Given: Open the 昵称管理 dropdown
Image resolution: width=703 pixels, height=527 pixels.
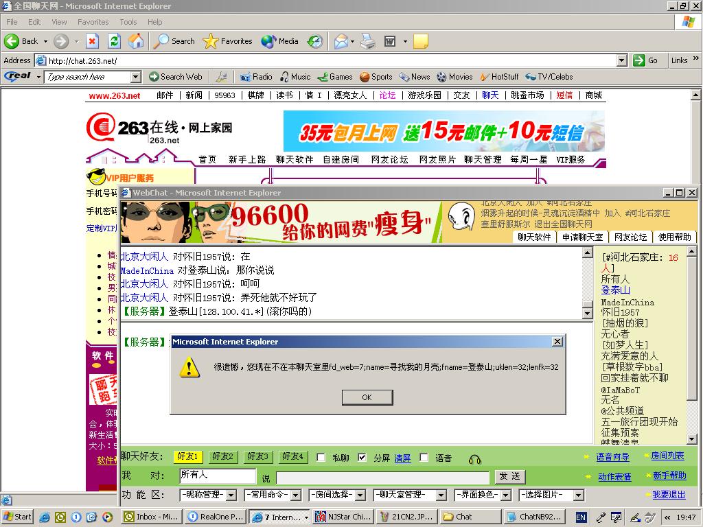Looking at the screenshot, I should 208,495.
